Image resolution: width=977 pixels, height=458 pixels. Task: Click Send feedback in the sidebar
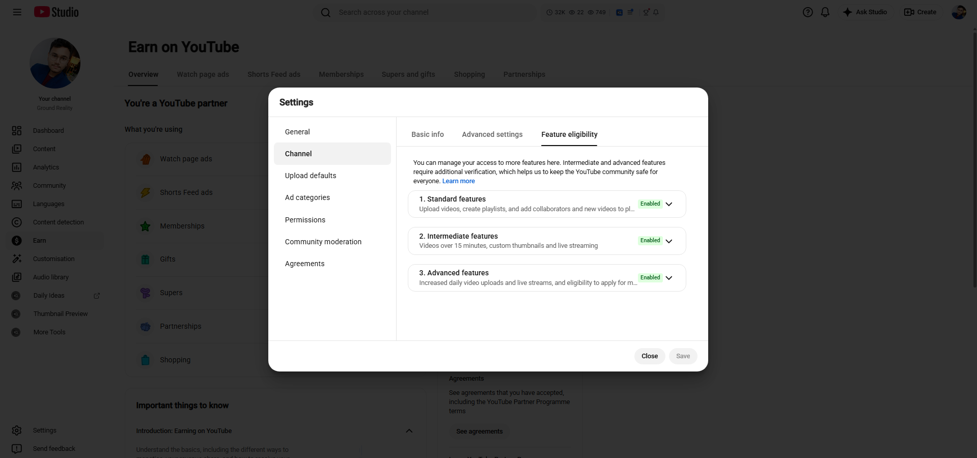coord(55,449)
